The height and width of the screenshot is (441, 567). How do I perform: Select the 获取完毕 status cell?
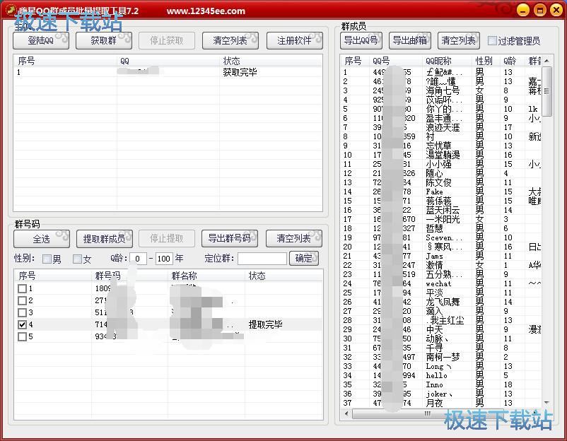pyautogui.click(x=240, y=72)
